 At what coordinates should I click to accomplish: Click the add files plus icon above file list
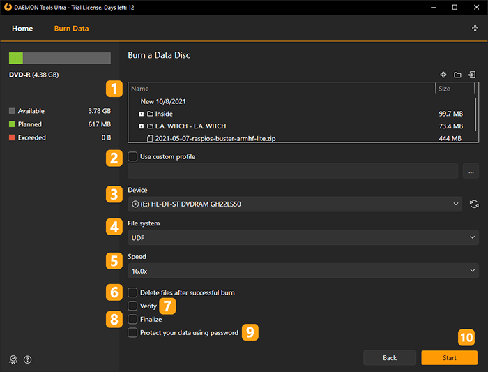(x=443, y=75)
